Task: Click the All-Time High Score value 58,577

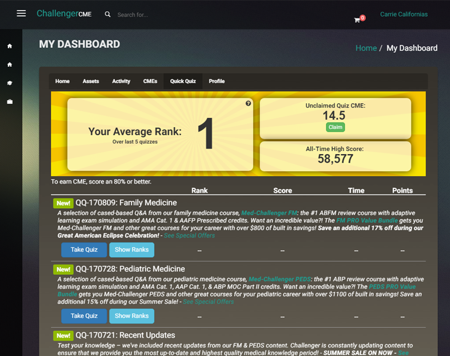Action: (x=335, y=158)
